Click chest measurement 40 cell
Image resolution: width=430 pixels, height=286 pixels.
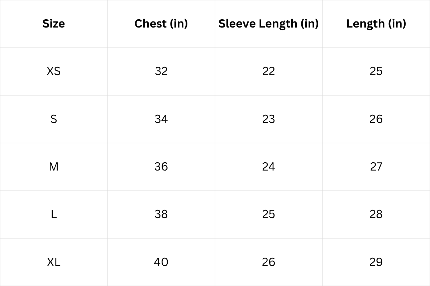[x=161, y=262]
